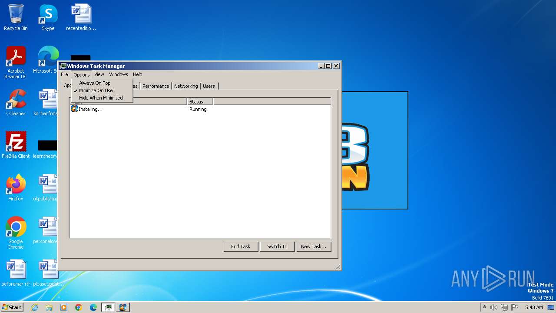Click the Switch To button
Image resolution: width=556 pixels, height=313 pixels.
[x=277, y=246]
